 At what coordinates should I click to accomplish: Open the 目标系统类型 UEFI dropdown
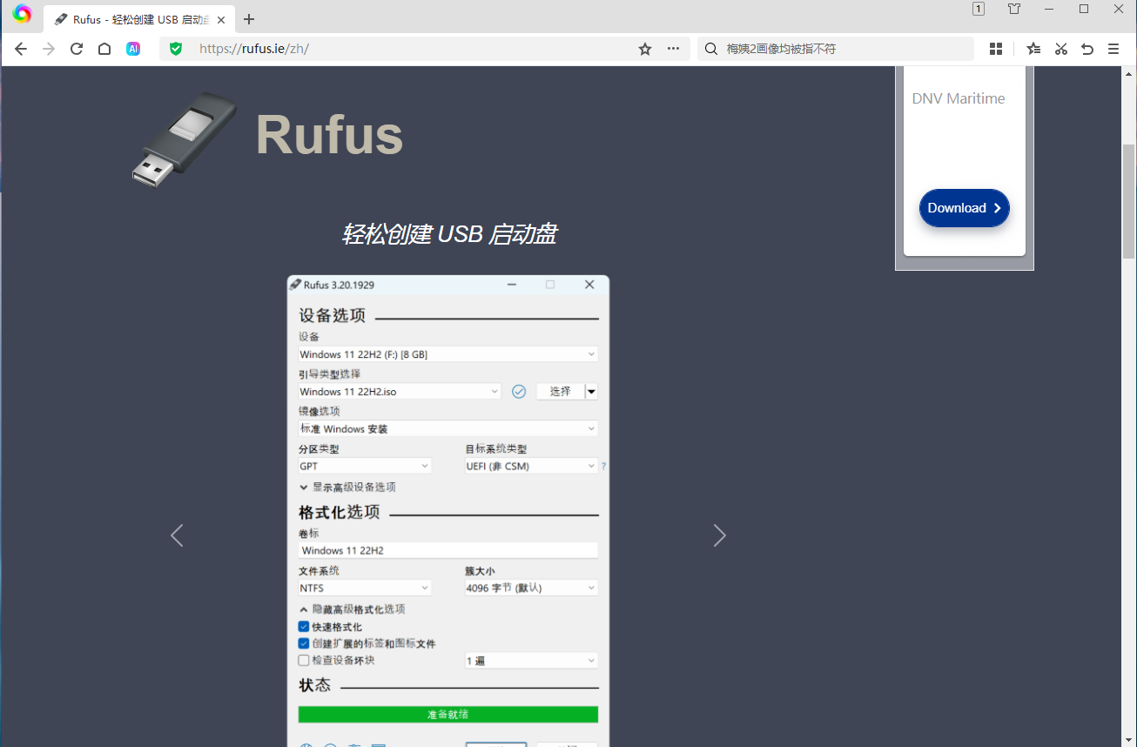pos(532,466)
